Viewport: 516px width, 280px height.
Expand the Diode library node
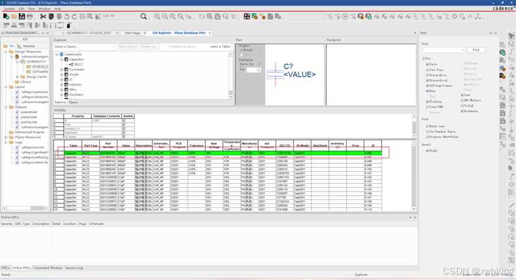pos(61,75)
